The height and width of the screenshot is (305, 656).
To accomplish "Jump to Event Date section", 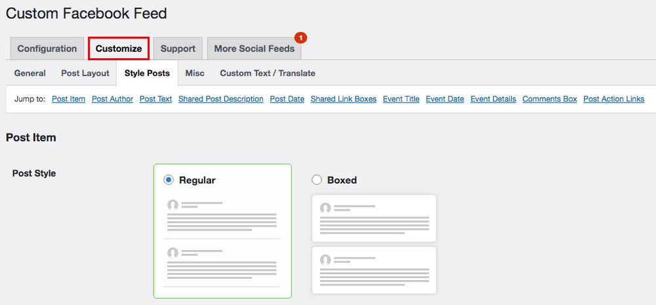I will point(445,99).
